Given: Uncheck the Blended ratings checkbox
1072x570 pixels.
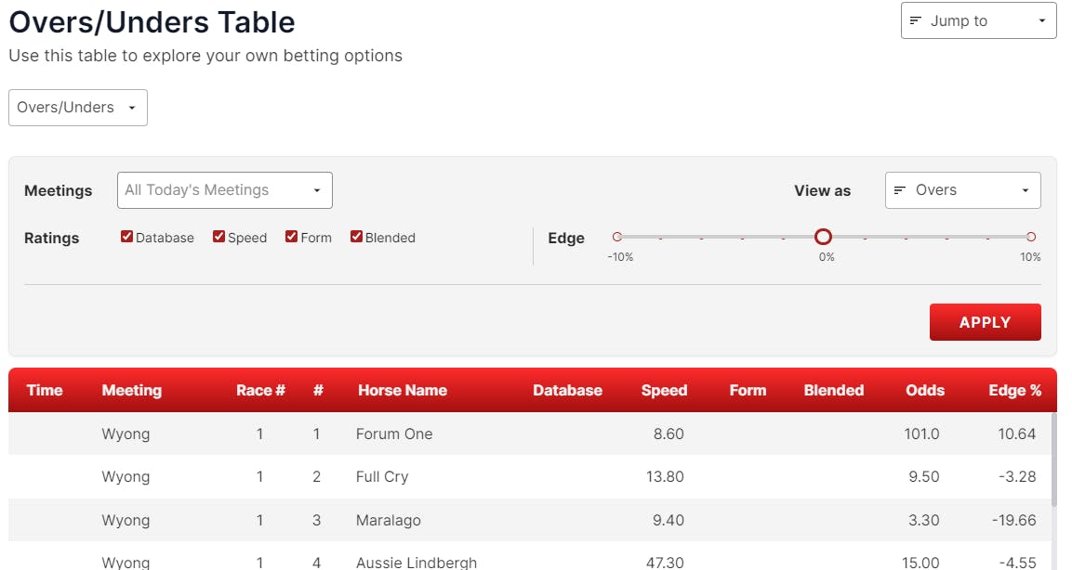Looking at the screenshot, I should coord(356,237).
